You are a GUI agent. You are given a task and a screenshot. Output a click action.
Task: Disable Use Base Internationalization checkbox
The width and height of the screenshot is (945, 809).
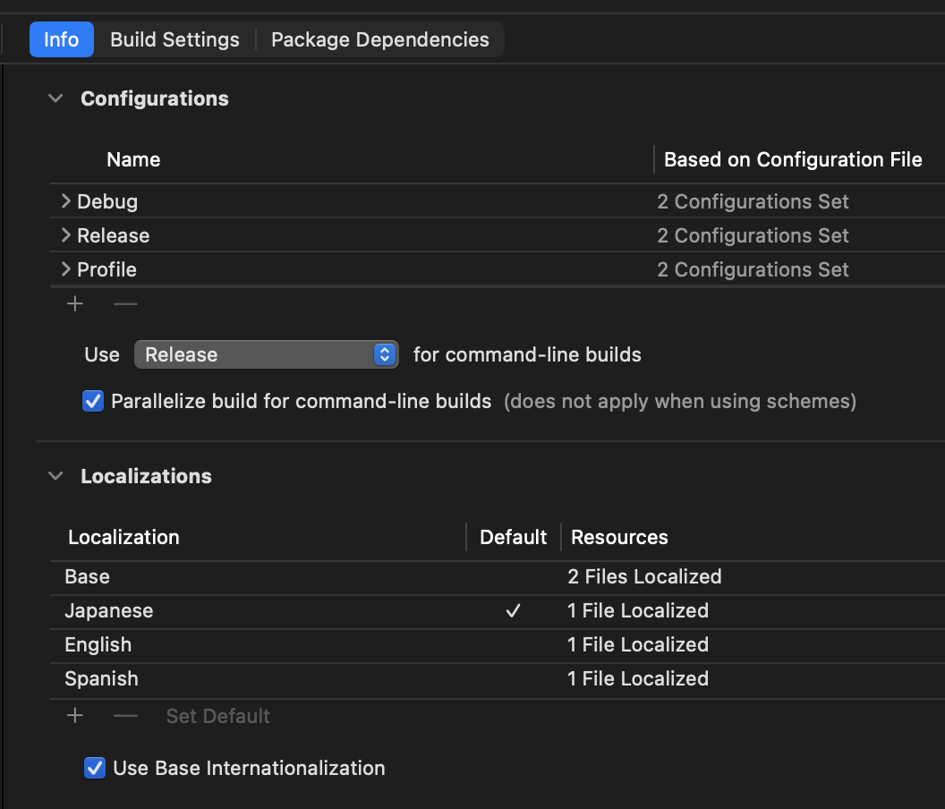click(x=94, y=768)
